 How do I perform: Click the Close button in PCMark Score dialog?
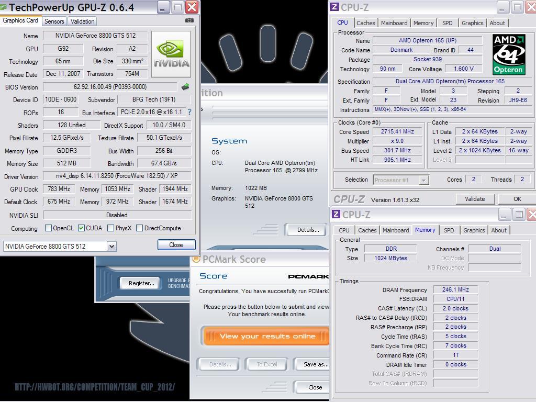(x=312, y=387)
